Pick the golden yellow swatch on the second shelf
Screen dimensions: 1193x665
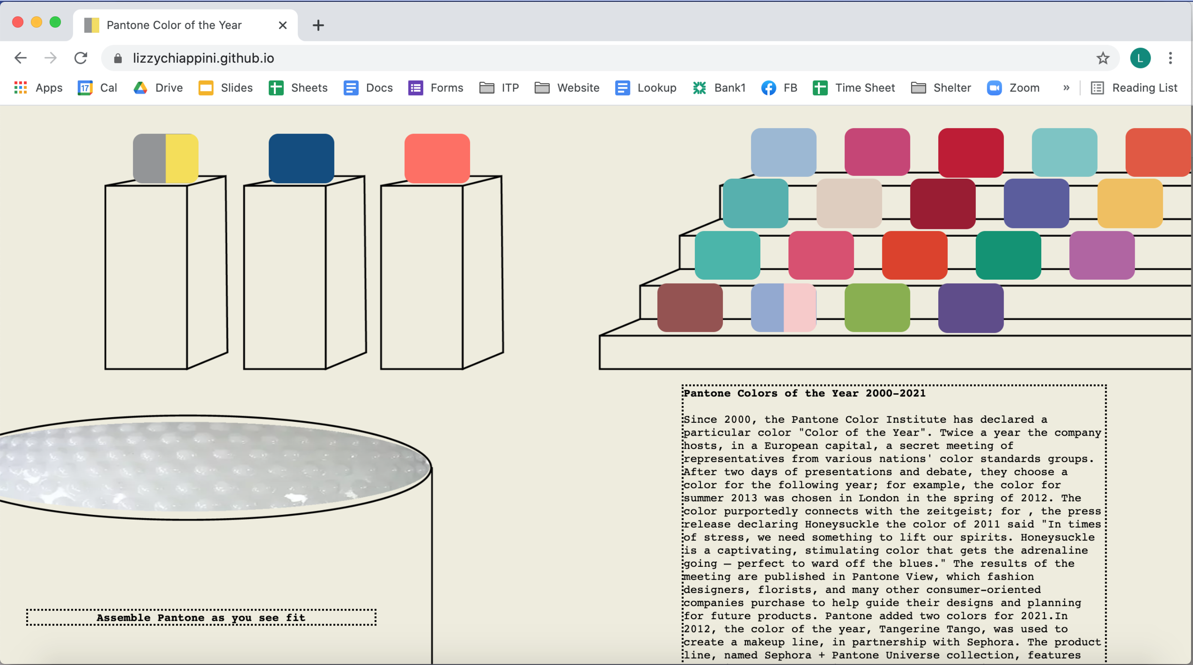coord(1130,204)
